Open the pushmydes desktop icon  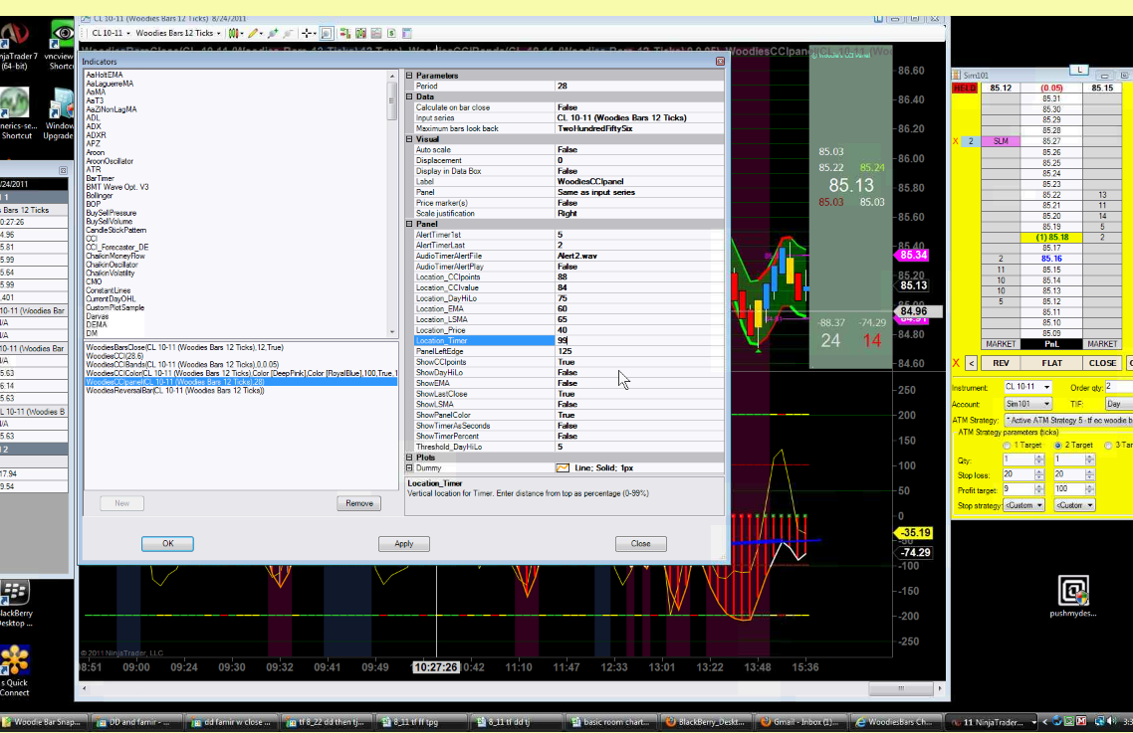(1073, 597)
